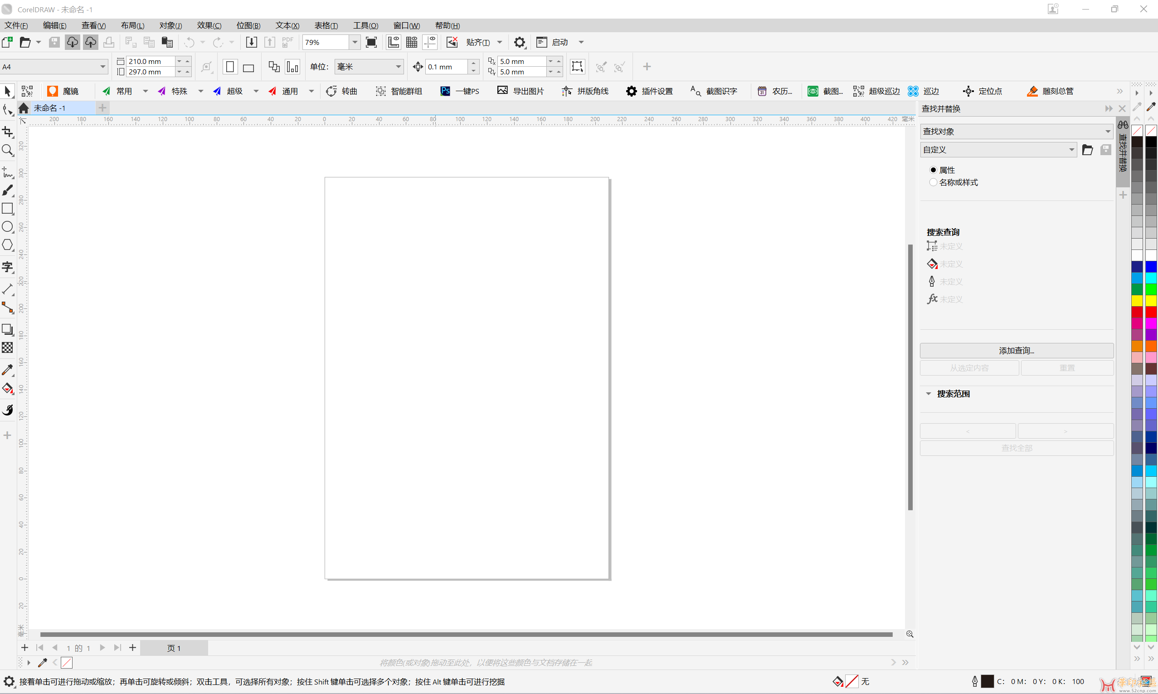This screenshot has height=694, width=1158.
Task: Select the 名称或样式 radio button
Action: click(x=933, y=182)
